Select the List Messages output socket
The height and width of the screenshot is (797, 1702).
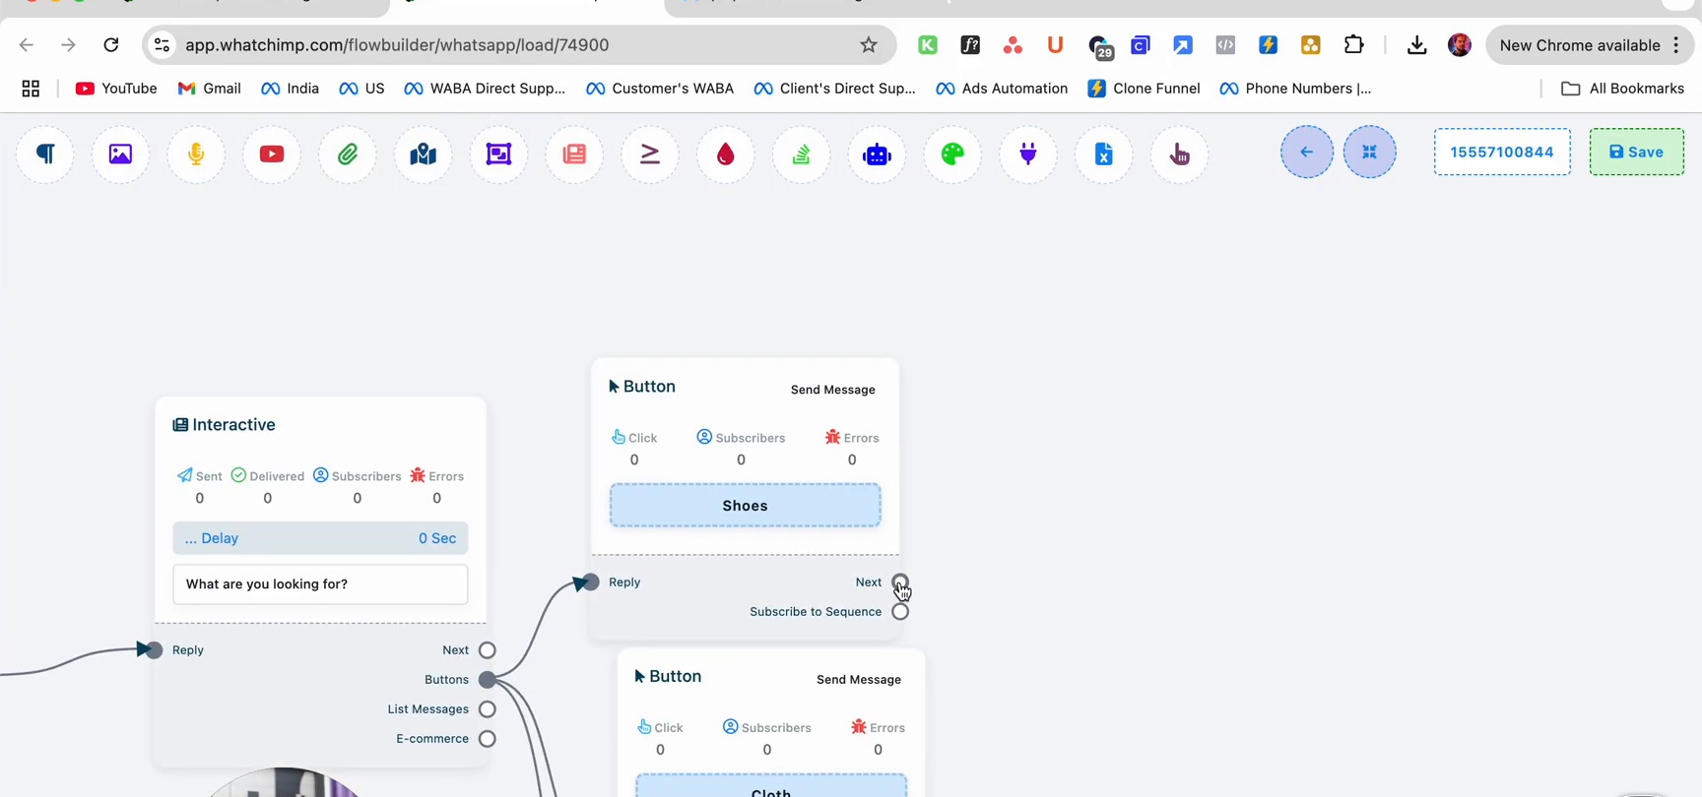click(x=488, y=709)
